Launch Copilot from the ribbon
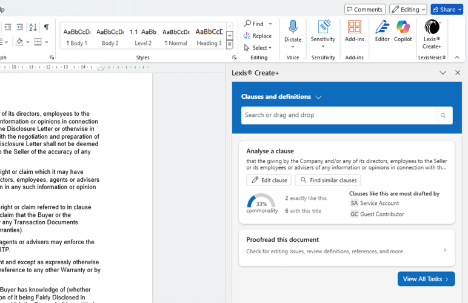 (x=403, y=32)
